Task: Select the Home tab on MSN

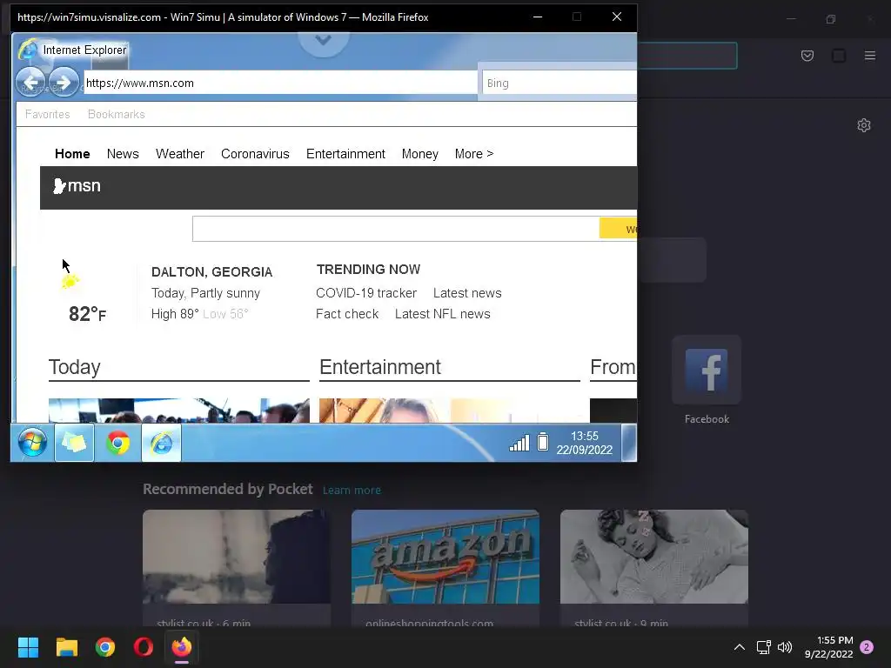Action: (x=72, y=154)
